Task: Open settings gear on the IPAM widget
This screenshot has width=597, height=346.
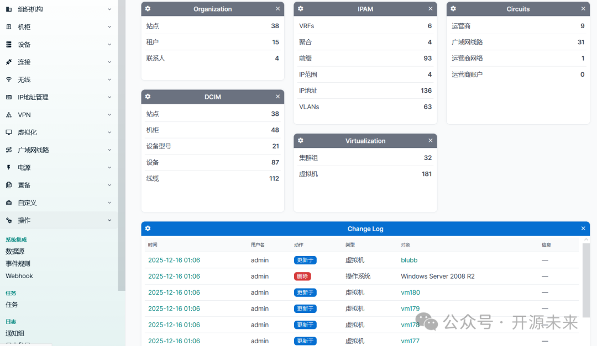Action: [x=300, y=9]
